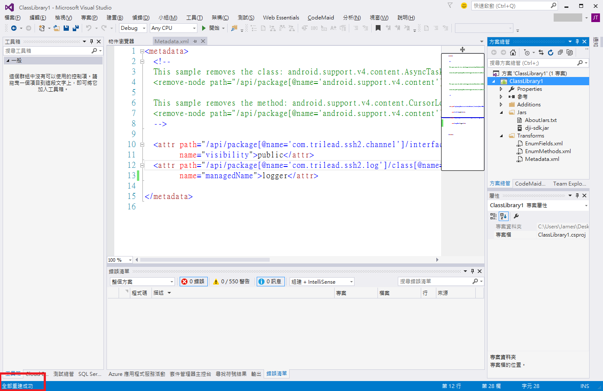
Task: Open the ClassLibrary1 專案屬性 object dropdown
Action: click(x=539, y=205)
